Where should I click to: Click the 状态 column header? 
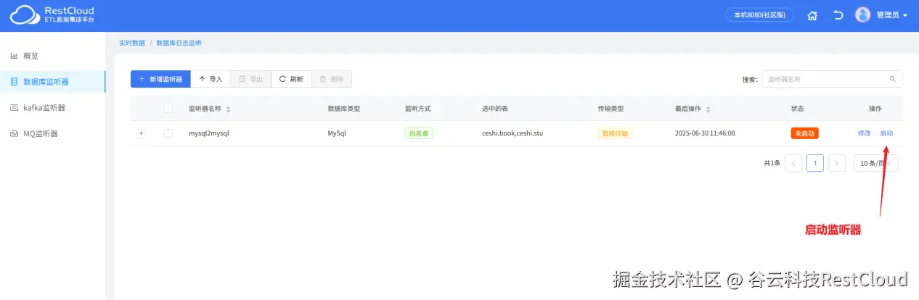point(798,109)
